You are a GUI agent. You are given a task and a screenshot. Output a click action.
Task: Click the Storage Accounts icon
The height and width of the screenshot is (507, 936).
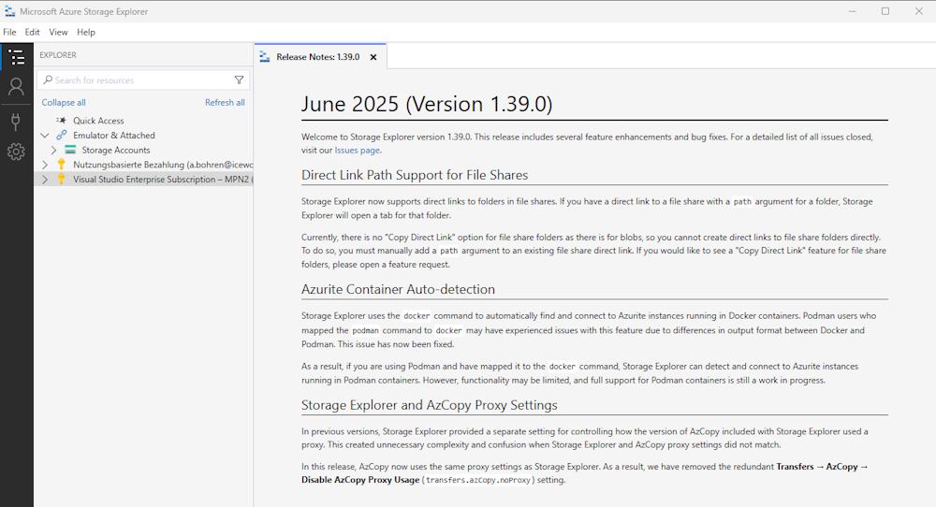pos(70,150)
